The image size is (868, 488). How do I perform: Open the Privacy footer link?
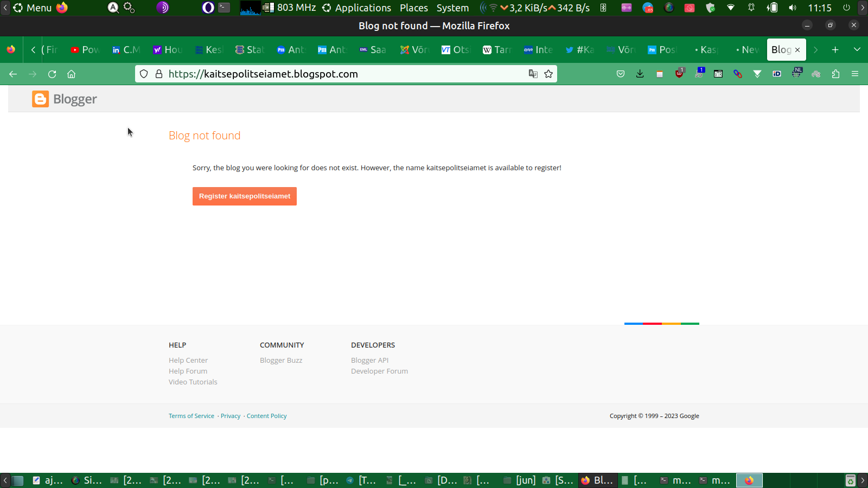(x=231, y=416)
